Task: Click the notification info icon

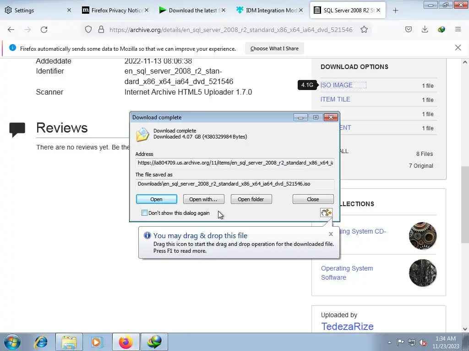Action: [12, 48]
